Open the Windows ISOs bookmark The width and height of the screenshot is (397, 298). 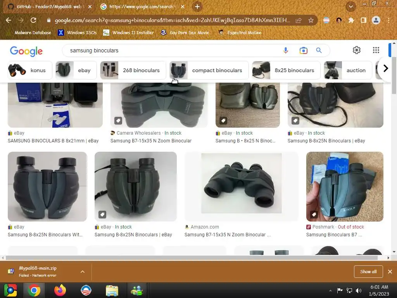point(77,33)
